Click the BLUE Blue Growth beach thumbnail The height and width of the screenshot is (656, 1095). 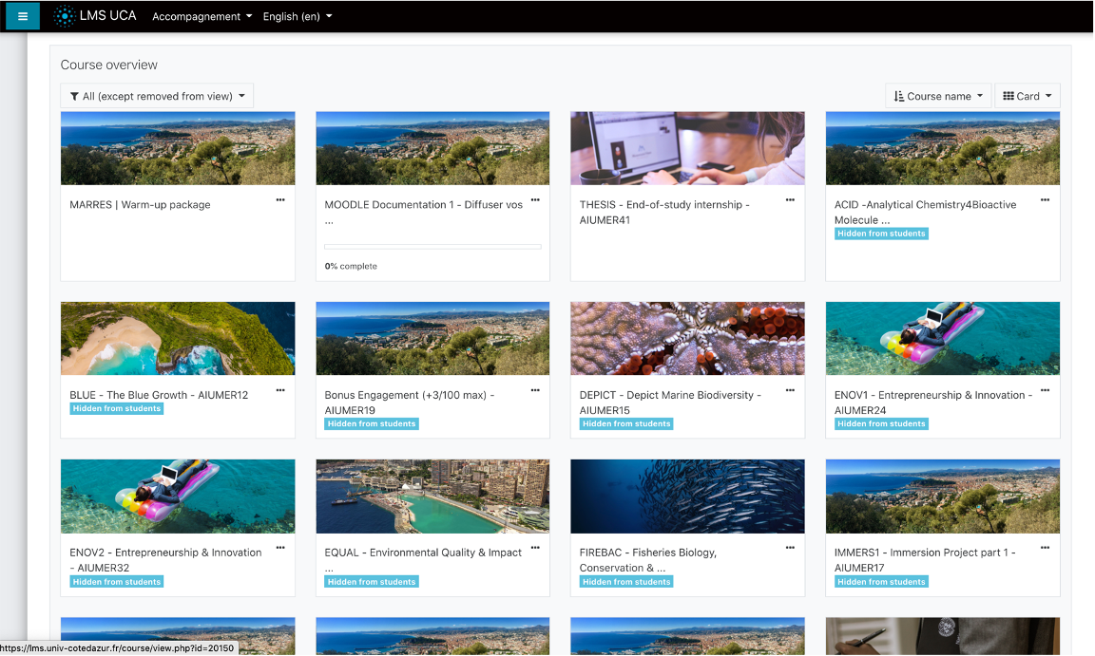(x=178, y=339)
